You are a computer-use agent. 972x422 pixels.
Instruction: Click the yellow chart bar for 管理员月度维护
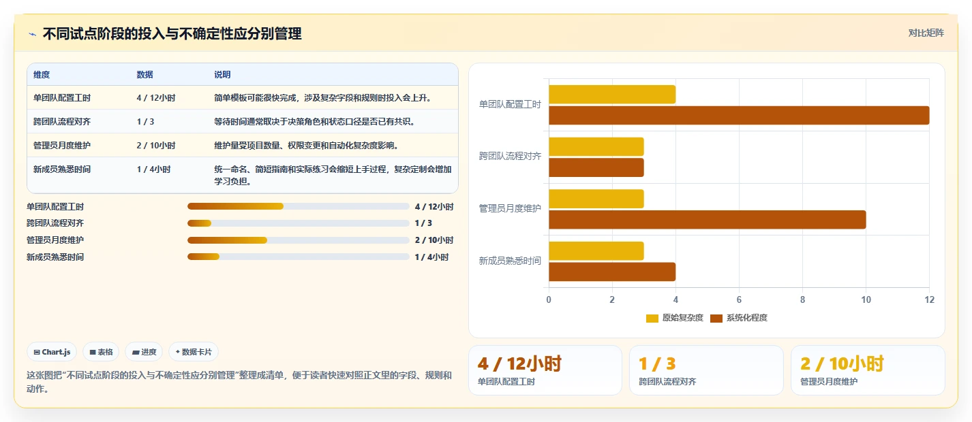[596, 199]
